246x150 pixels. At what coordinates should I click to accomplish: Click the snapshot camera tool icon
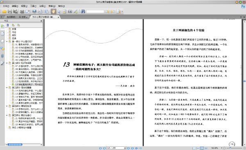(70, 11)
